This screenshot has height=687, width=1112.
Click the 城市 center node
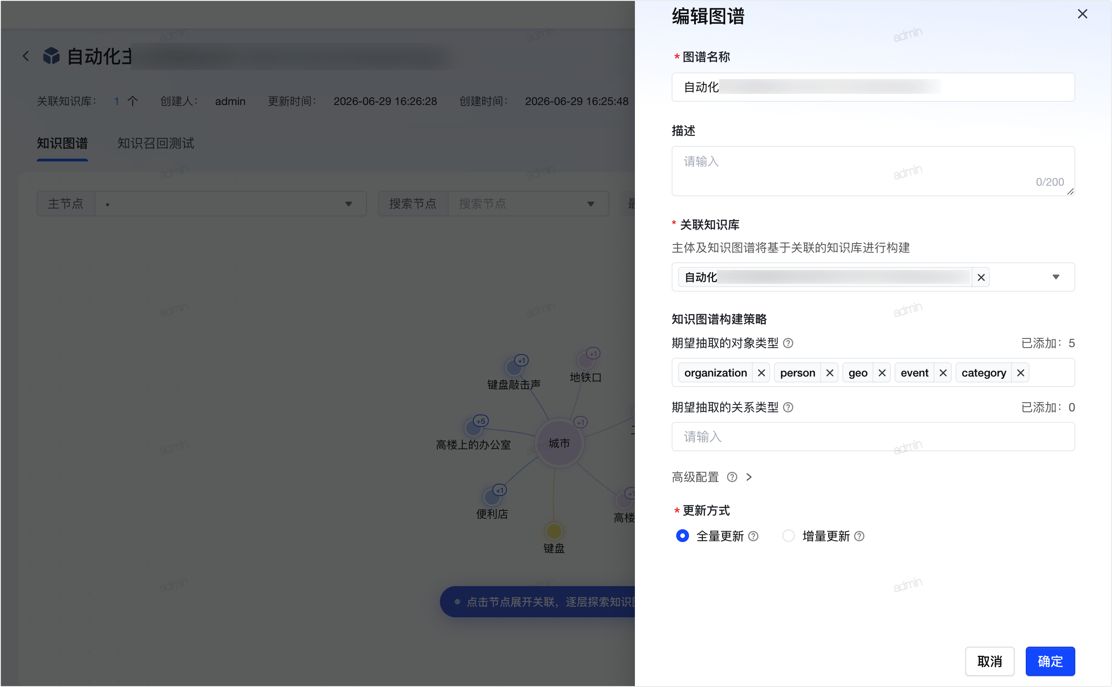(559, 443)
